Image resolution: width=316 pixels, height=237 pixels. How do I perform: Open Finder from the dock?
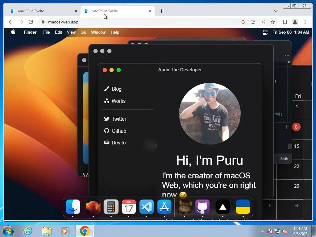[x=73, y=207]
